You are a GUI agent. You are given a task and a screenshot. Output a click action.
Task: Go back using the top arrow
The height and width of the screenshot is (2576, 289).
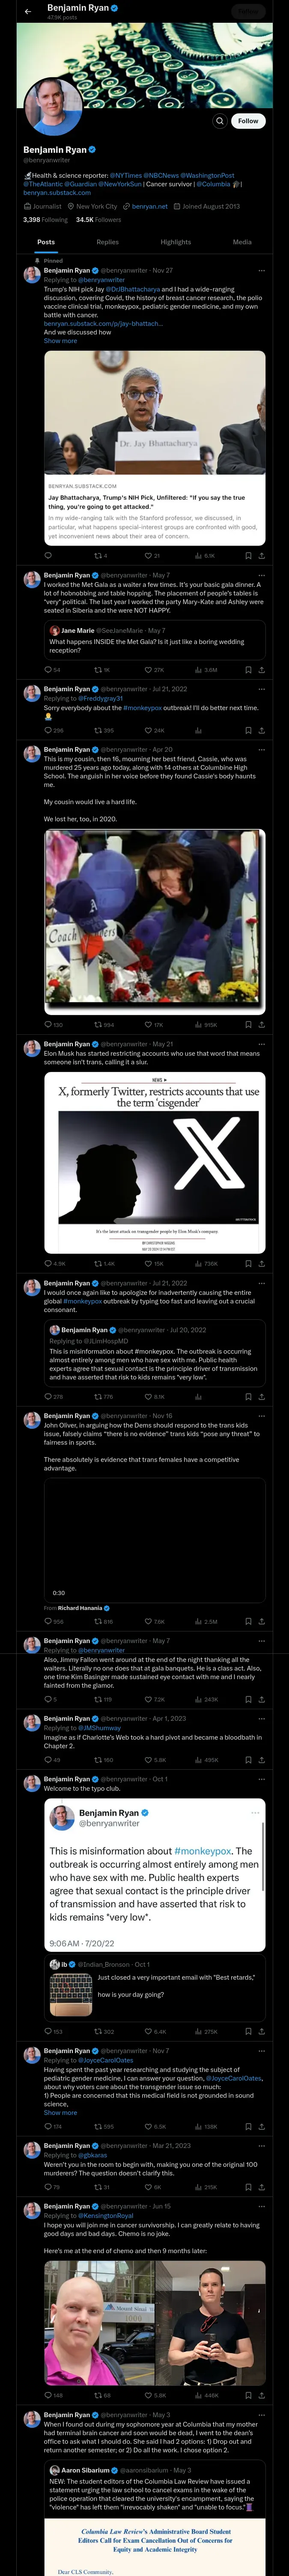[x=28, y=11]
